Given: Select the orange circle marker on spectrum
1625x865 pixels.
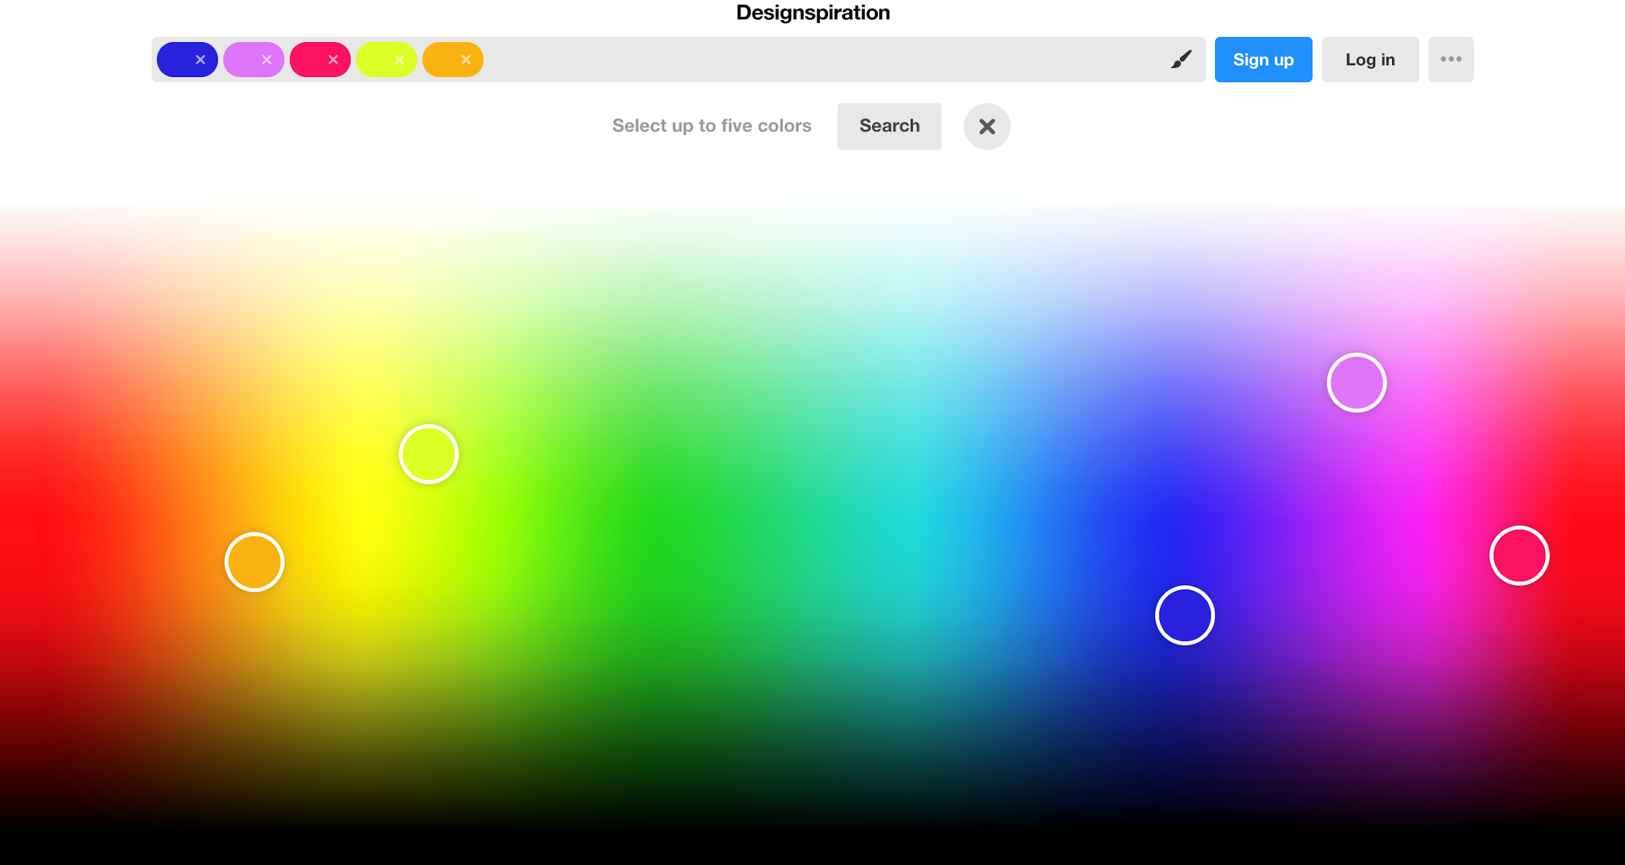Looking at the screenshot, I should [x=254, y=562].
